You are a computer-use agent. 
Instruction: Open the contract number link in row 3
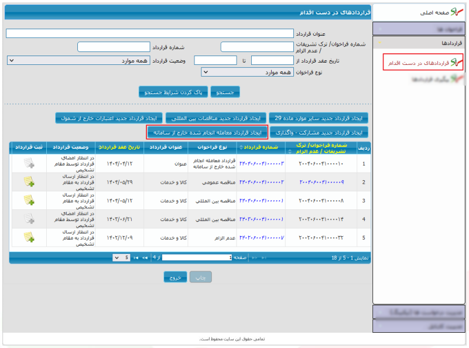pos(262,201)
